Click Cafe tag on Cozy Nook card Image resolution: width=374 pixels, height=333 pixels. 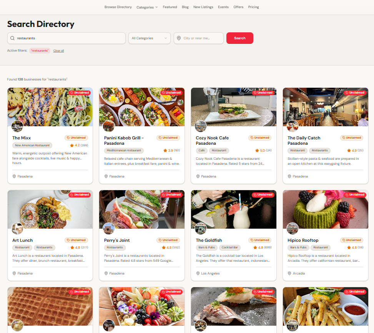(201, 151)
